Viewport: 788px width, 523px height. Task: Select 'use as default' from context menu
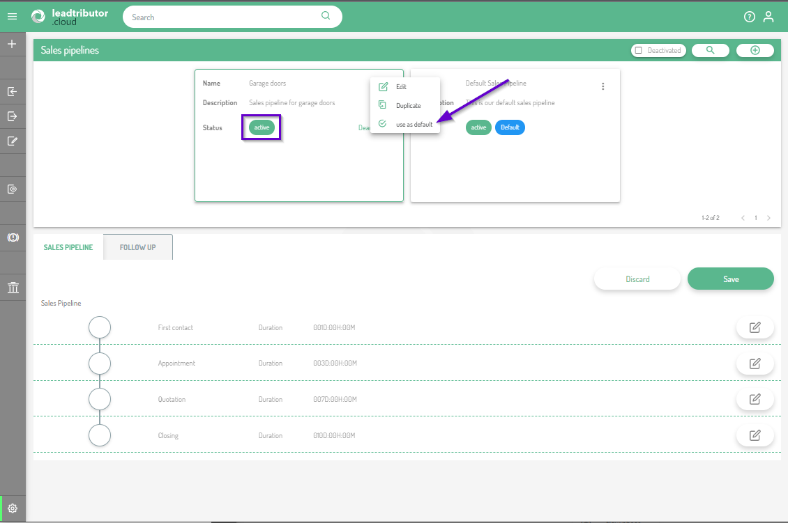(x=414, y=124)
